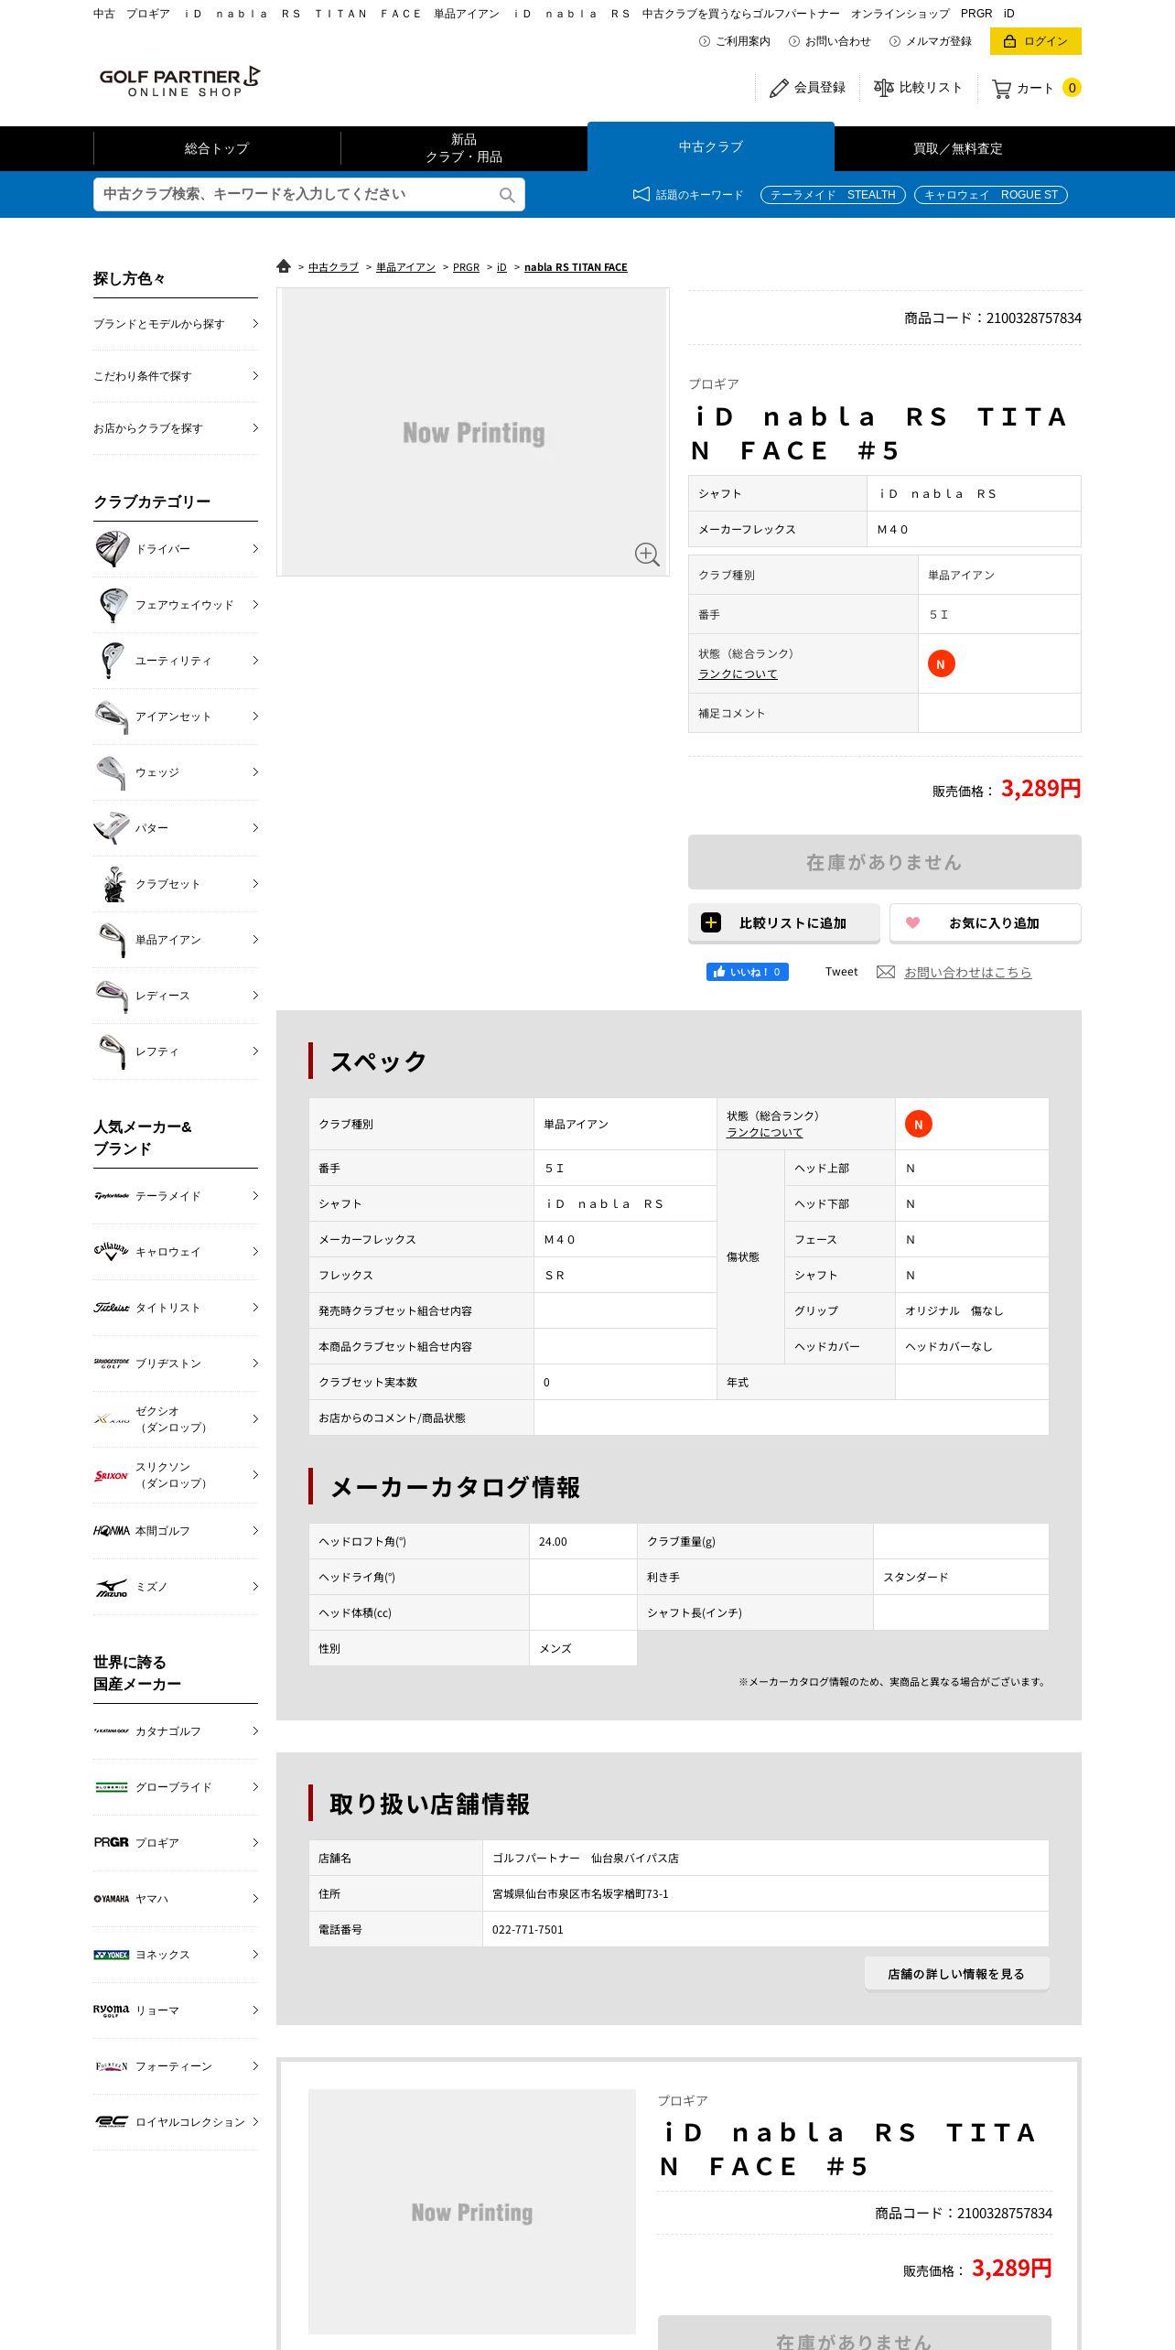
Task: Click 単品アイアン breadcrumb link
Action: [405, 267]
